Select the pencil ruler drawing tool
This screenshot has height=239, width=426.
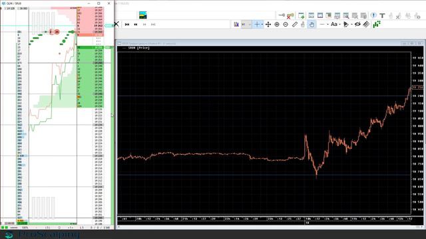pyautogui.click(x=294, y=25)
